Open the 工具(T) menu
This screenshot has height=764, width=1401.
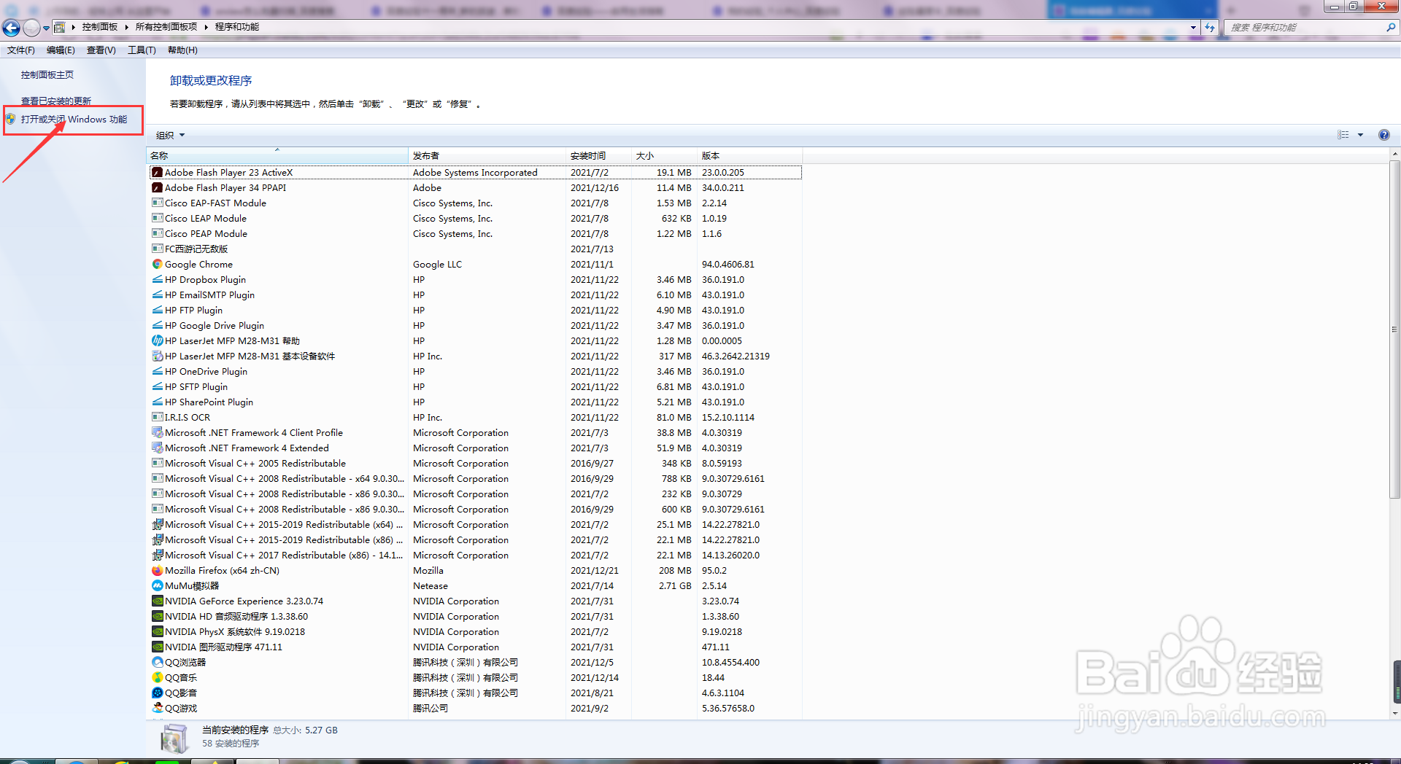[x=142, y=50]
